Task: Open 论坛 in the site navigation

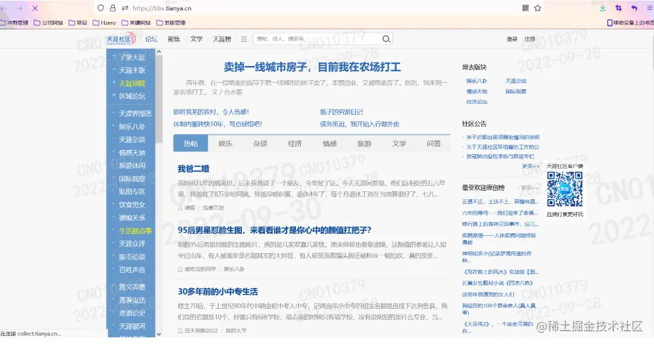Action: coord(151,39)
